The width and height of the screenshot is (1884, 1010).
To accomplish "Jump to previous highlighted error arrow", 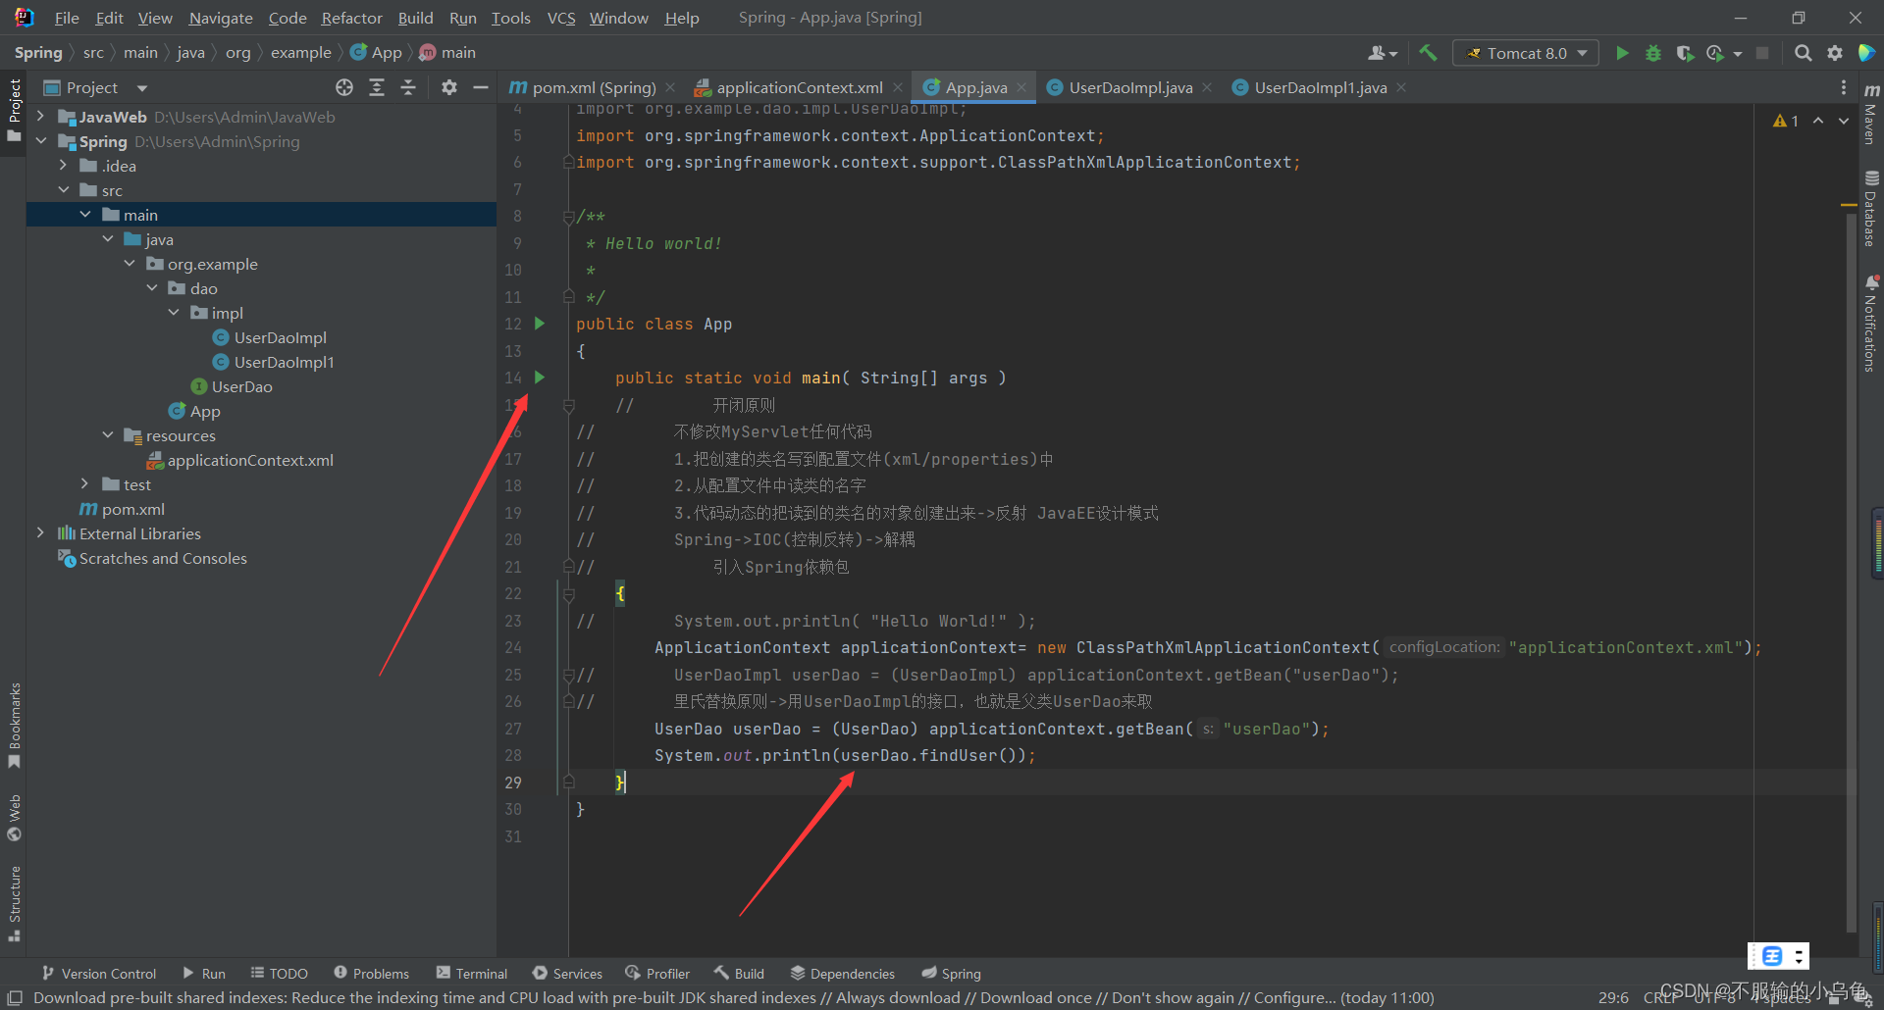I will click(1818, 121).
